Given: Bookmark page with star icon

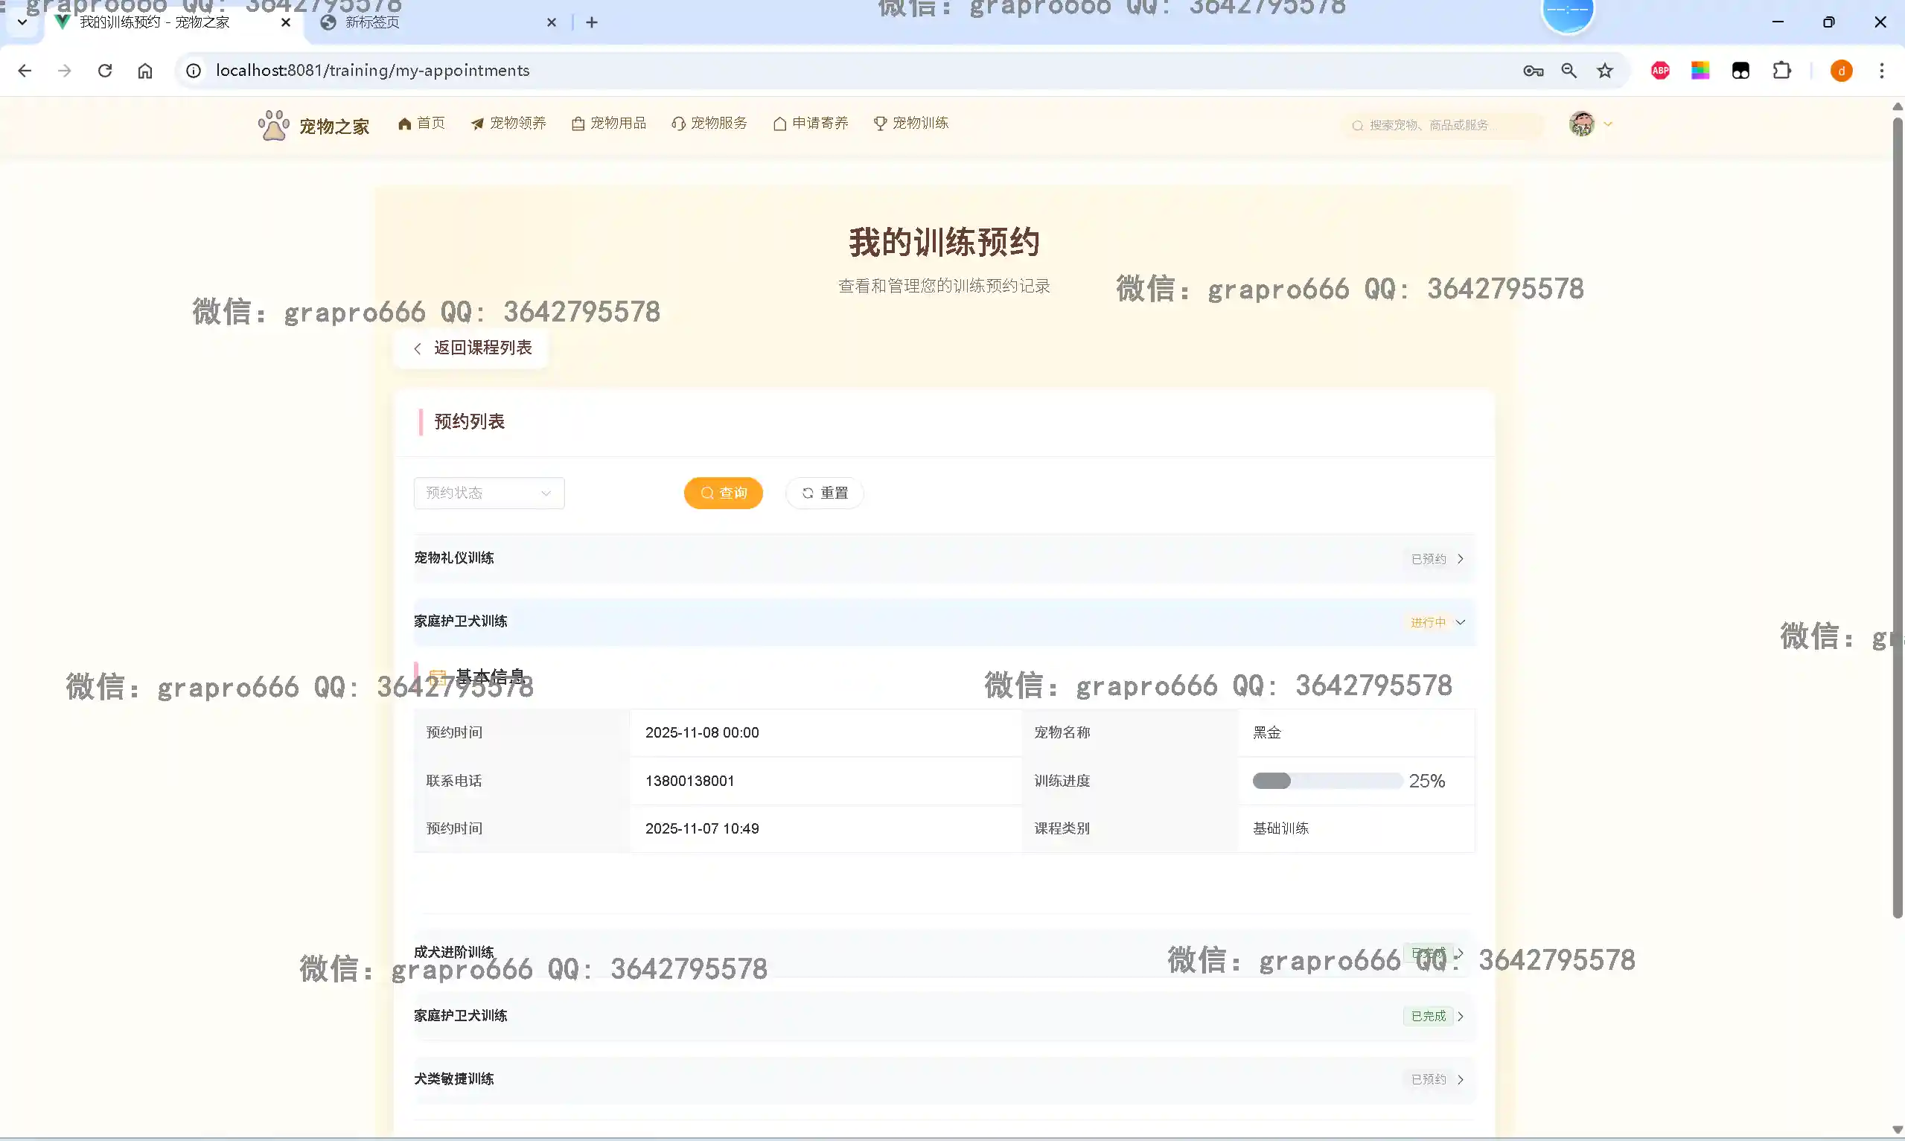Looking at the screenshot, I should click(x=1604, y=71).
